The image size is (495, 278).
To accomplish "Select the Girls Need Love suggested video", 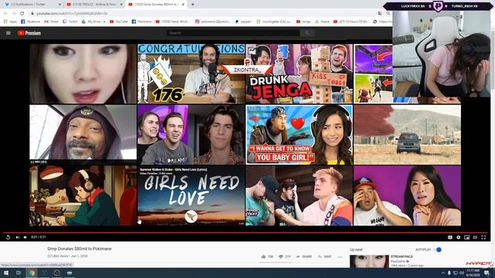I will pos(191,195).
